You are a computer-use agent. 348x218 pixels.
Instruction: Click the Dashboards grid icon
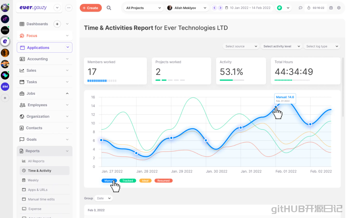tap(22, 24)
